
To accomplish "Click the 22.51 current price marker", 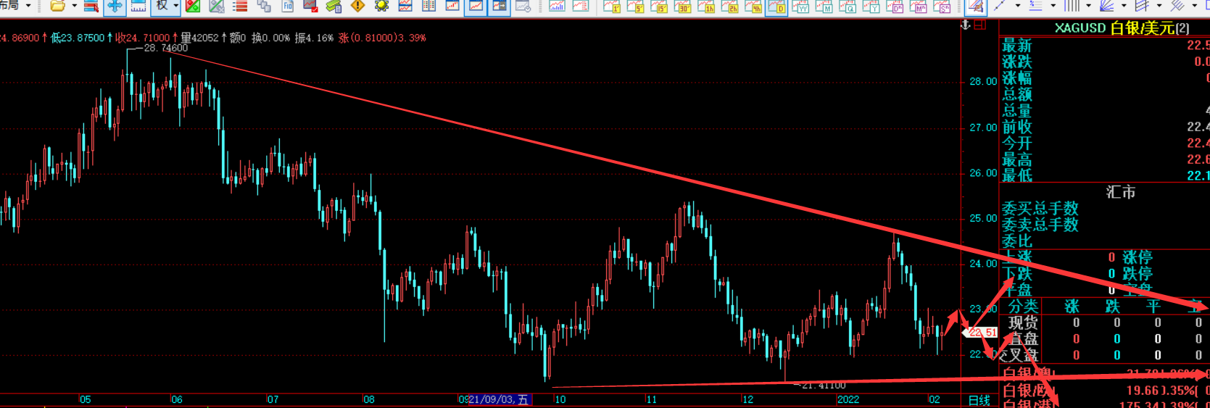I will coord(982,332).
